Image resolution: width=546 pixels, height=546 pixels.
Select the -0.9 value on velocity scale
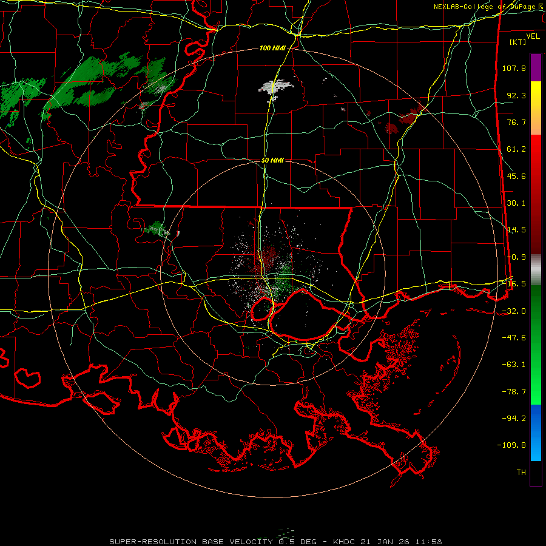(x=516, y=257)
